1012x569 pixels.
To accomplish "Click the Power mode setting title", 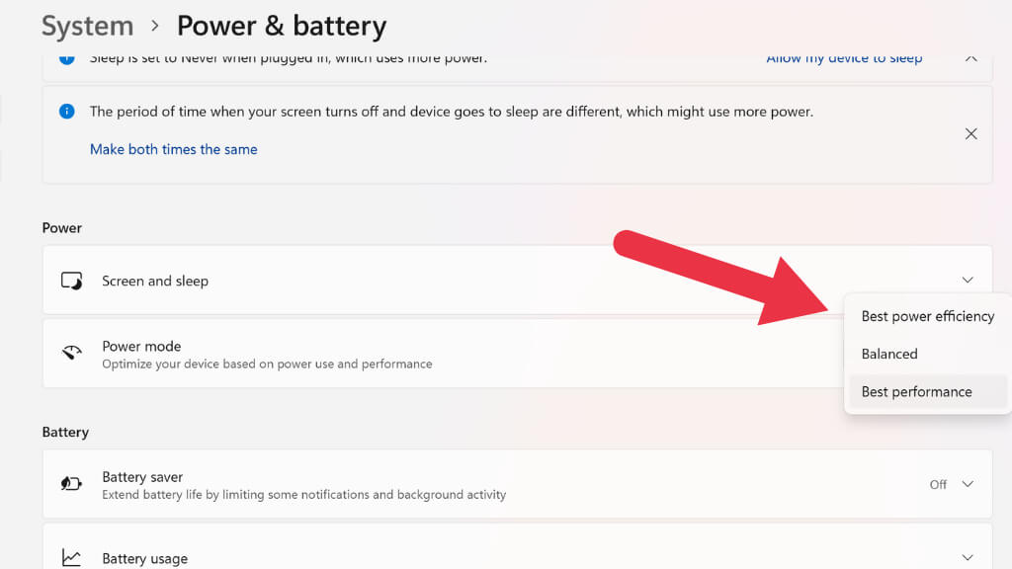I will tap(141, 347).
